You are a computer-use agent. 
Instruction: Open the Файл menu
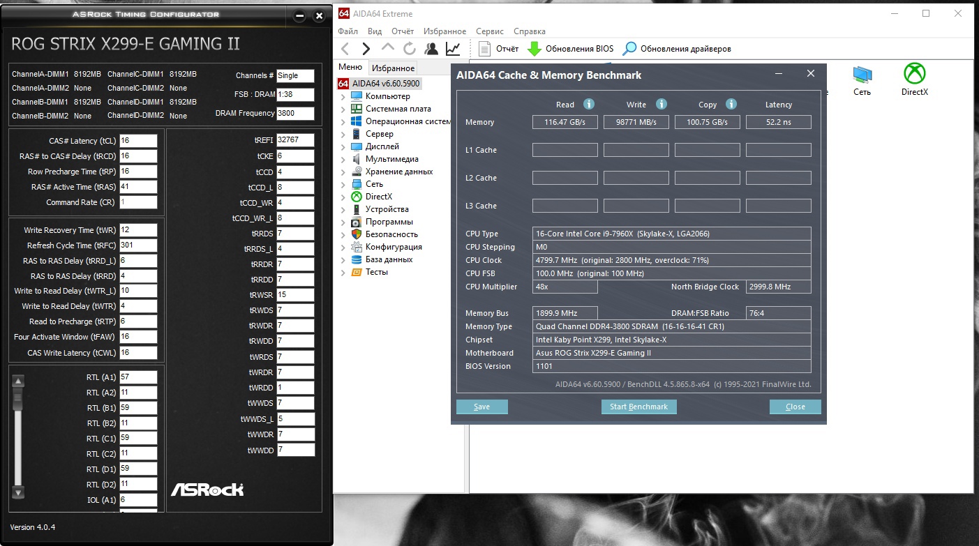point(347,31)
